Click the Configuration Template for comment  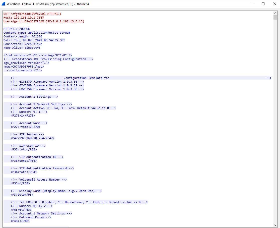coord(141,78)
